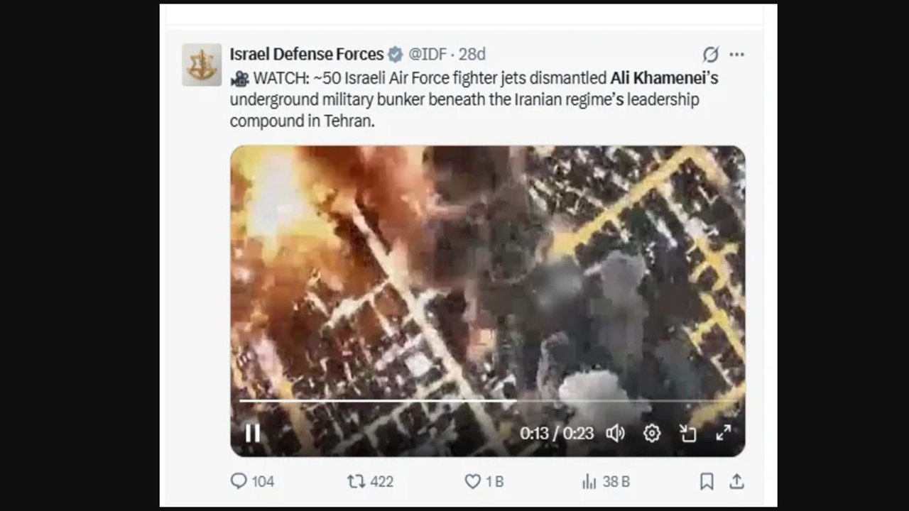Click the verified badge checkmark
Screen dimensions: 909x511
pyautogui.click(x=396, y=55)
